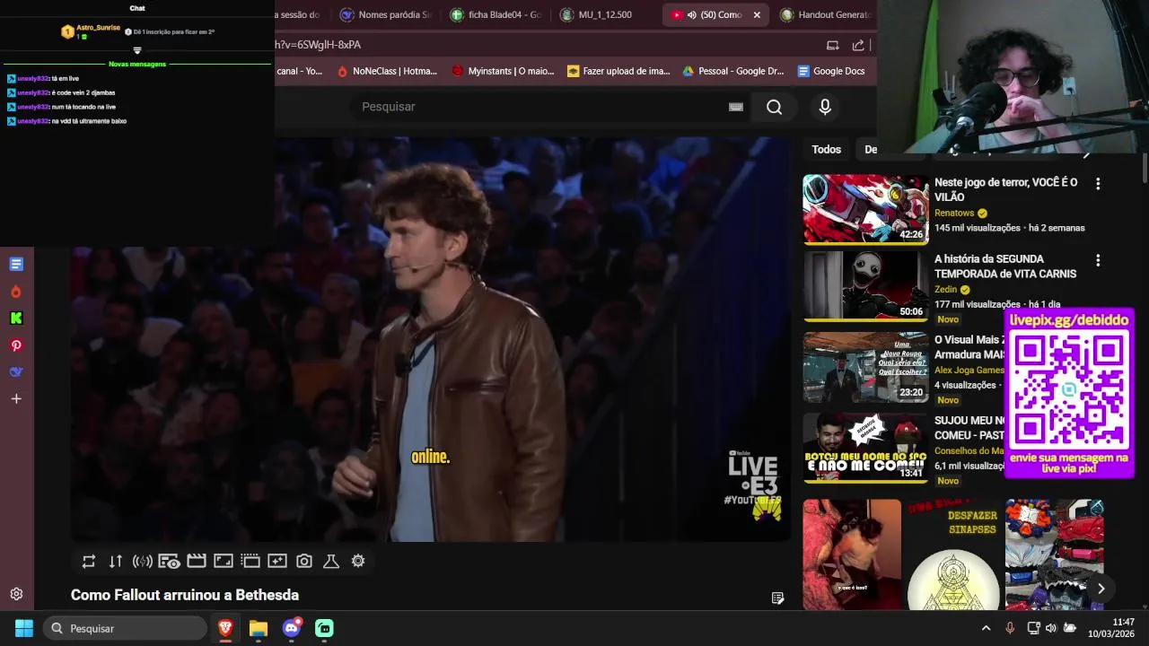
Task: Add a new sidebar item with the plus icon
Action: [16, 398]
